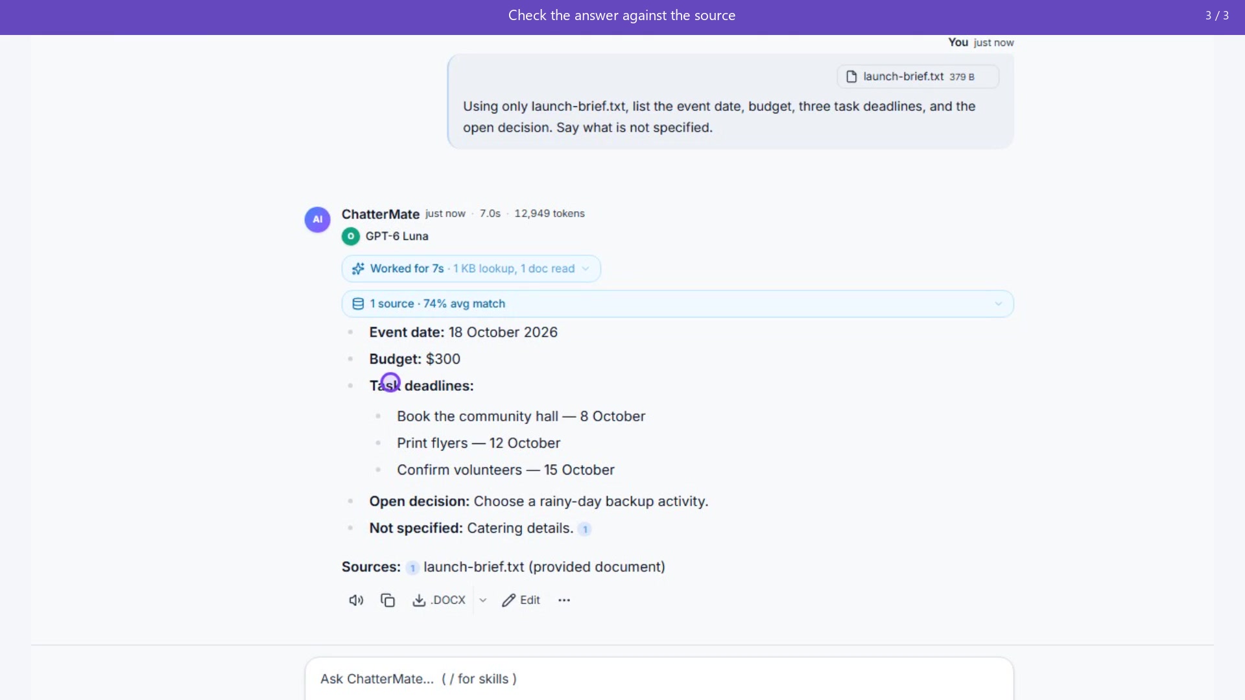The height and width of the screenshot is (700, 1245).
Task: Click the read-aloud speaker icon
Action: point(356,600)
